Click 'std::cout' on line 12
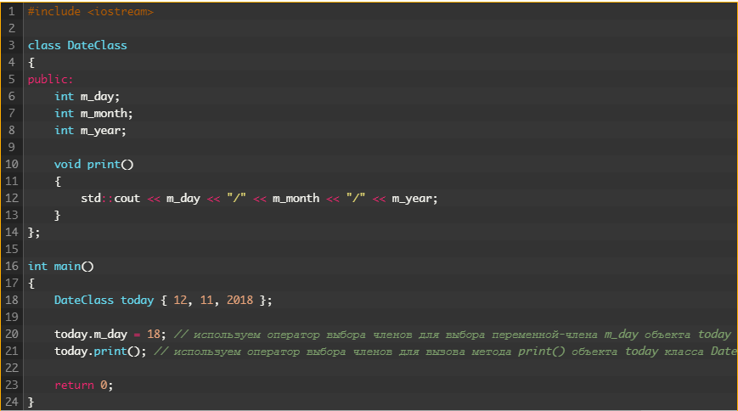Screen dimensions: 738x411 pos(110,198)
